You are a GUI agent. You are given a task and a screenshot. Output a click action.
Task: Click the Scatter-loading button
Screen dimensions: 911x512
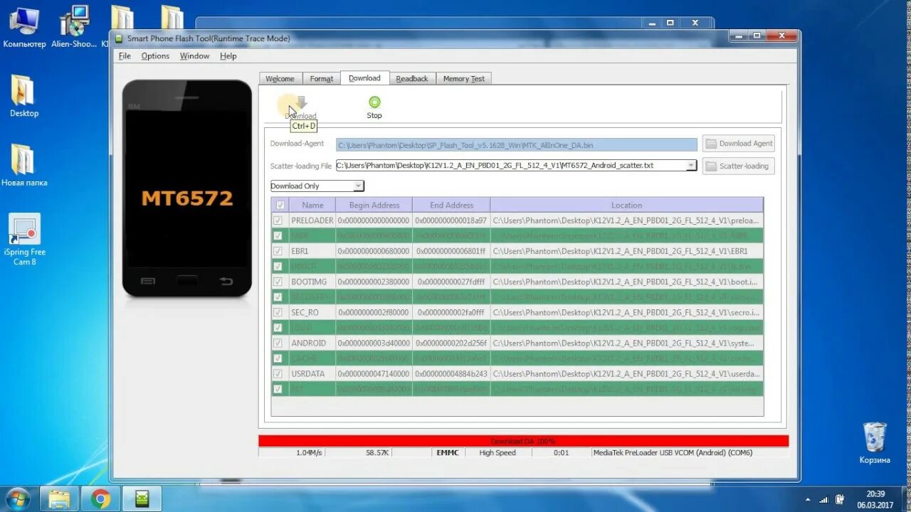(738, 166)
